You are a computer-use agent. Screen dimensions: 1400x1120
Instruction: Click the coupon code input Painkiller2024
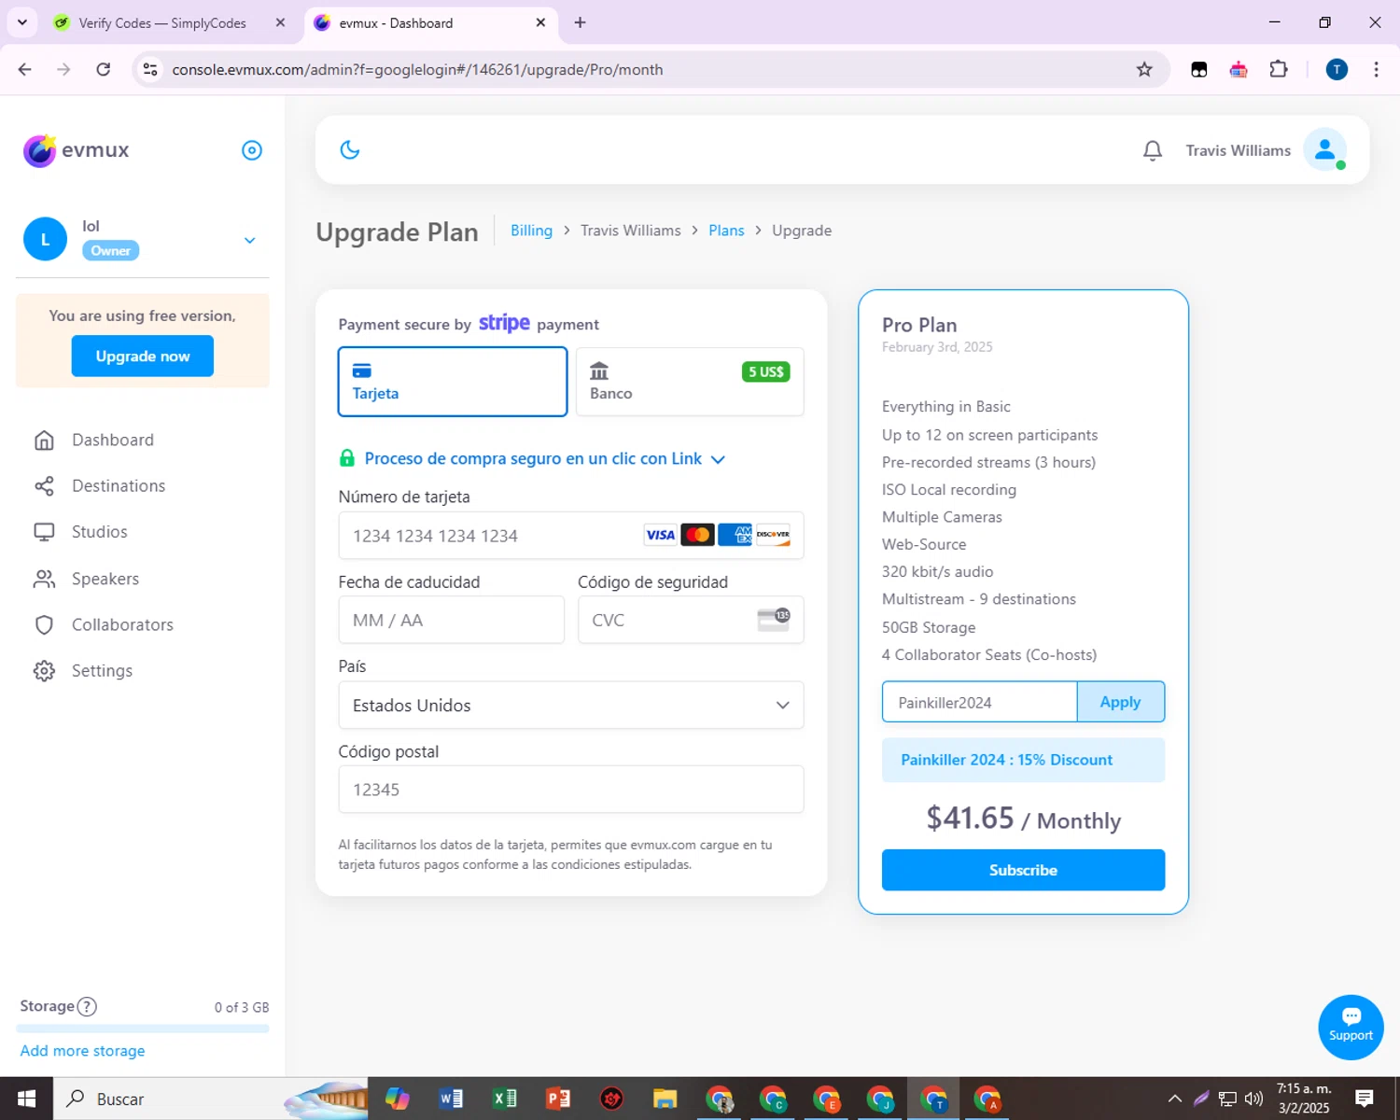979,702
